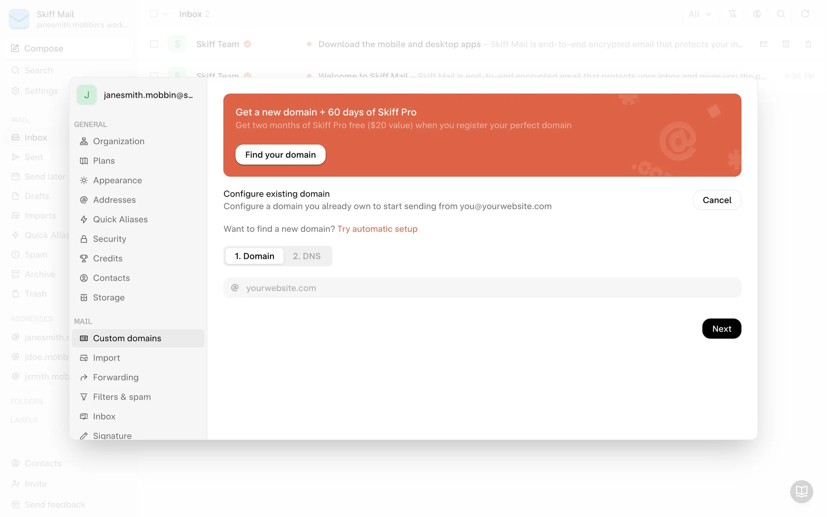Viewport: 827px width, 517px height.
Task: Click the trash icon on the Skiff Team email
Action: point(808,44)
